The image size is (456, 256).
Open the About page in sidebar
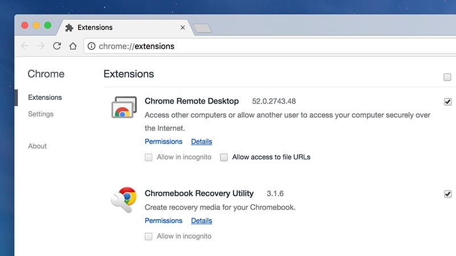coord(37,146)
